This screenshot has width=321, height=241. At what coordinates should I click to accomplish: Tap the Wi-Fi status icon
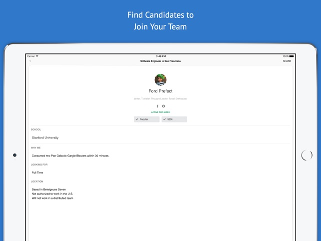(37, 56)
